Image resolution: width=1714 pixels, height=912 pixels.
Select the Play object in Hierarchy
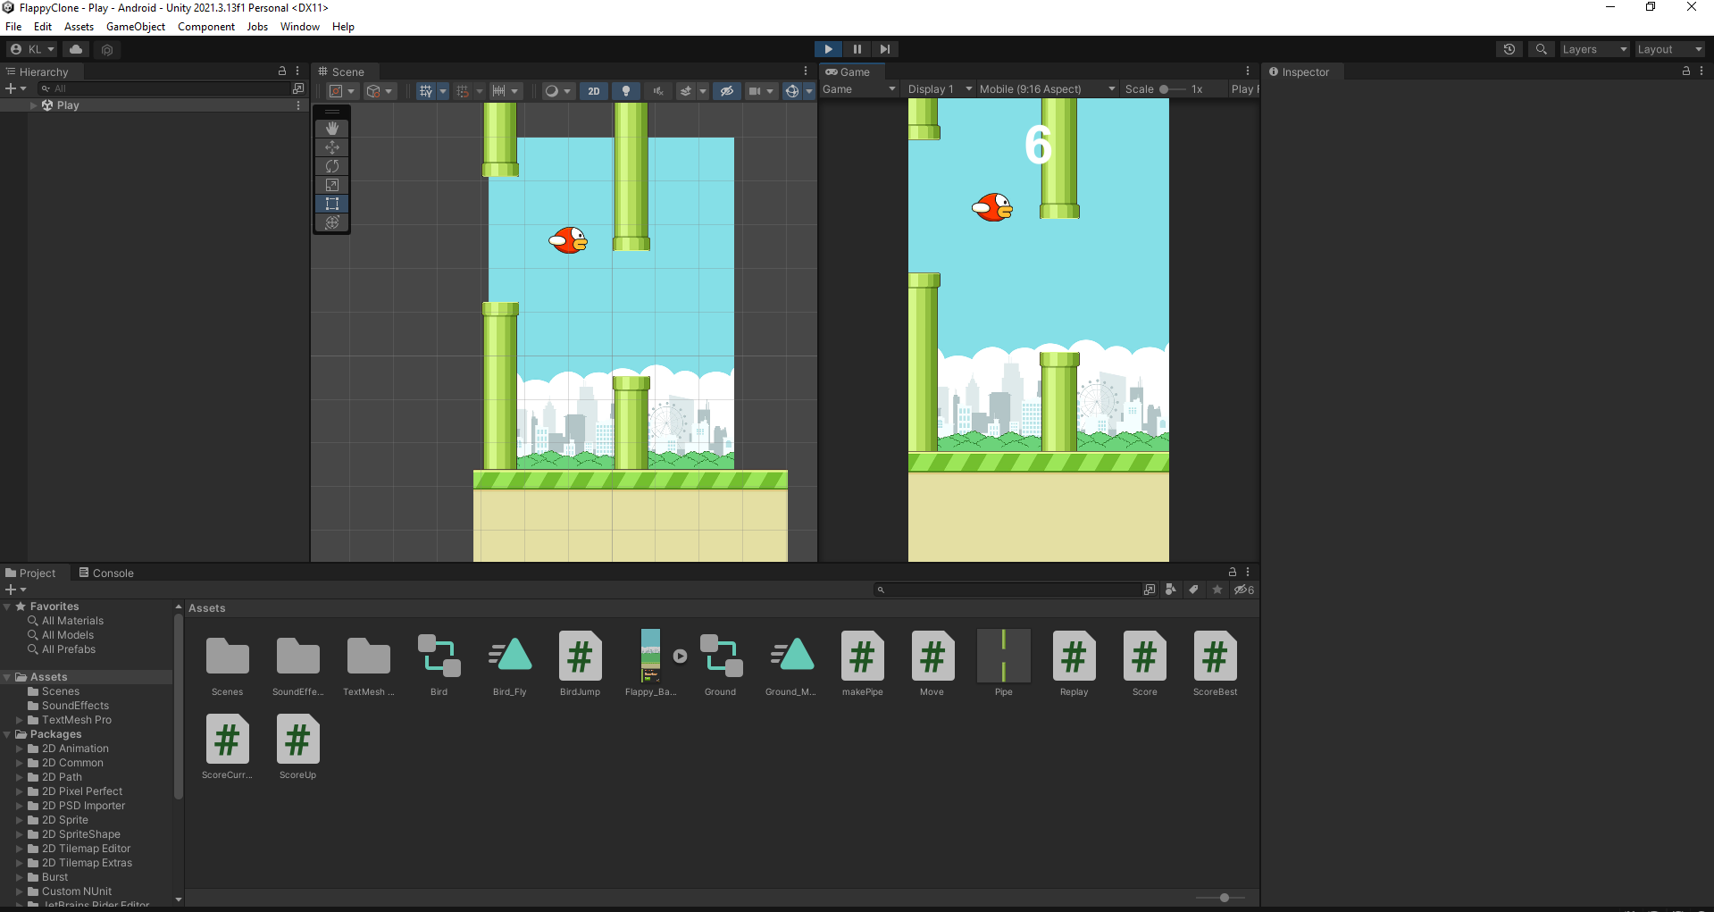pos(66,105)
